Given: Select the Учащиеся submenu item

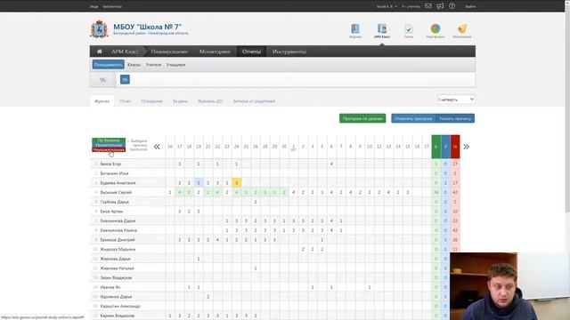Looking at the screenshot, I should [176, 65].
